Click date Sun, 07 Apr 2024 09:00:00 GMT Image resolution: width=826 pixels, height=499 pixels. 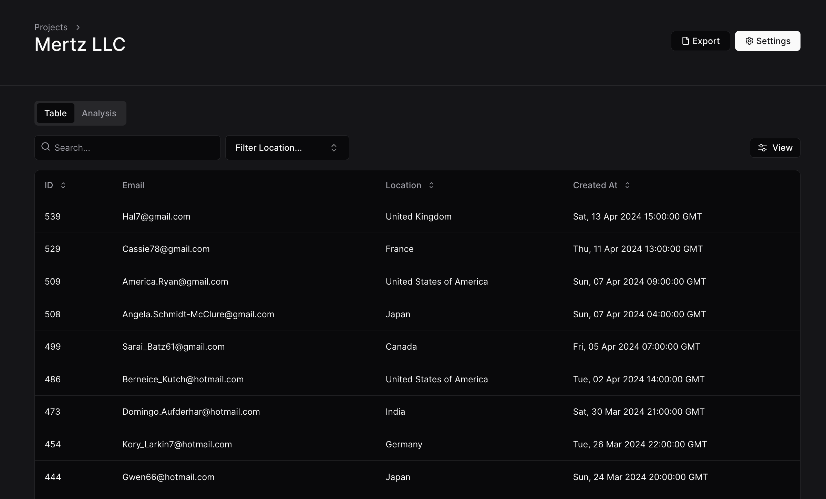click(640, 282)
